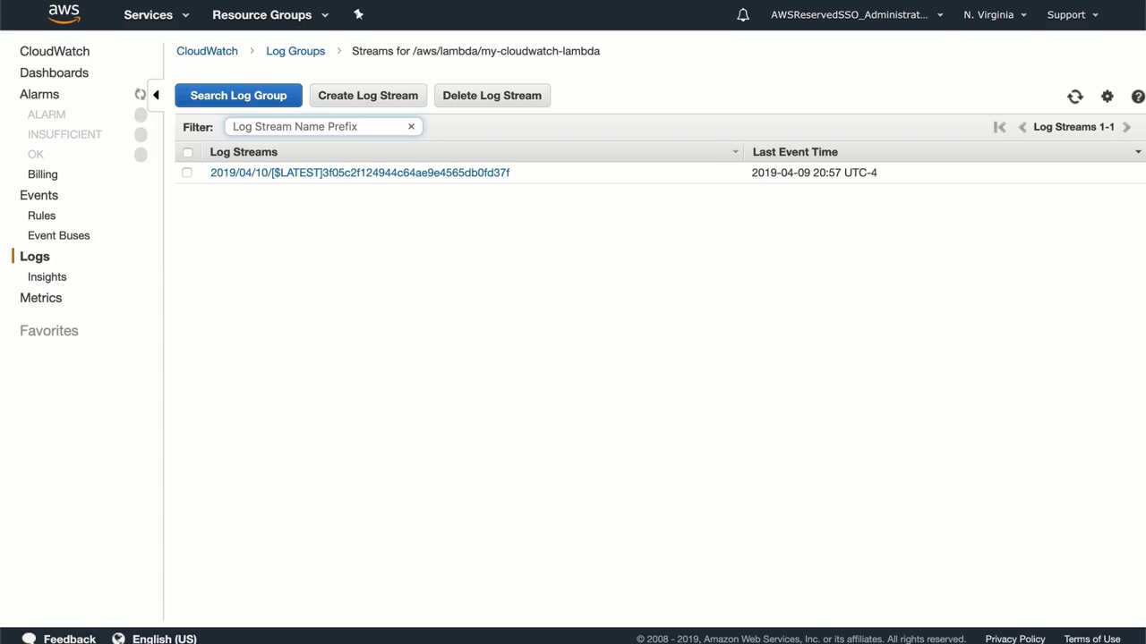Open the 2019/04/10/[$LATEST] log stream link
This screenshot has height=644, width=1146.
point(360,173)
